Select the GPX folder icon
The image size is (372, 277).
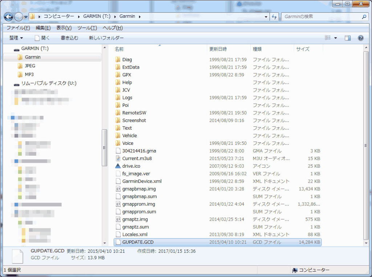(x=118, y=75)
